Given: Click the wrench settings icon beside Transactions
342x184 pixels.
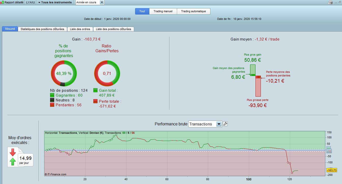Looking at the screenshot, I should point(225,124).
